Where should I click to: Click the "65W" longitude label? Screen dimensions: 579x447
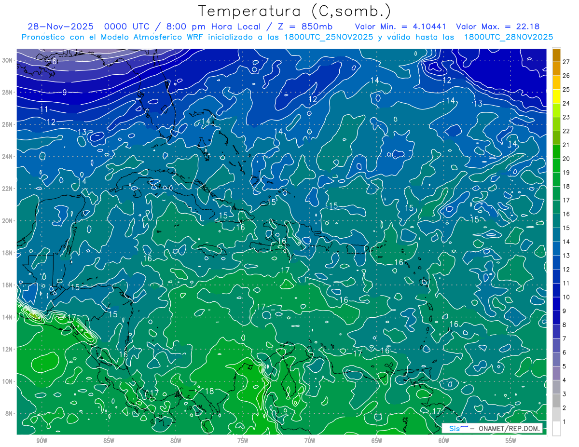pos(377,441)
